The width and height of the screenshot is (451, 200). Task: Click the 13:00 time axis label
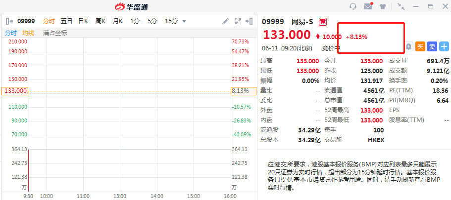120,196
